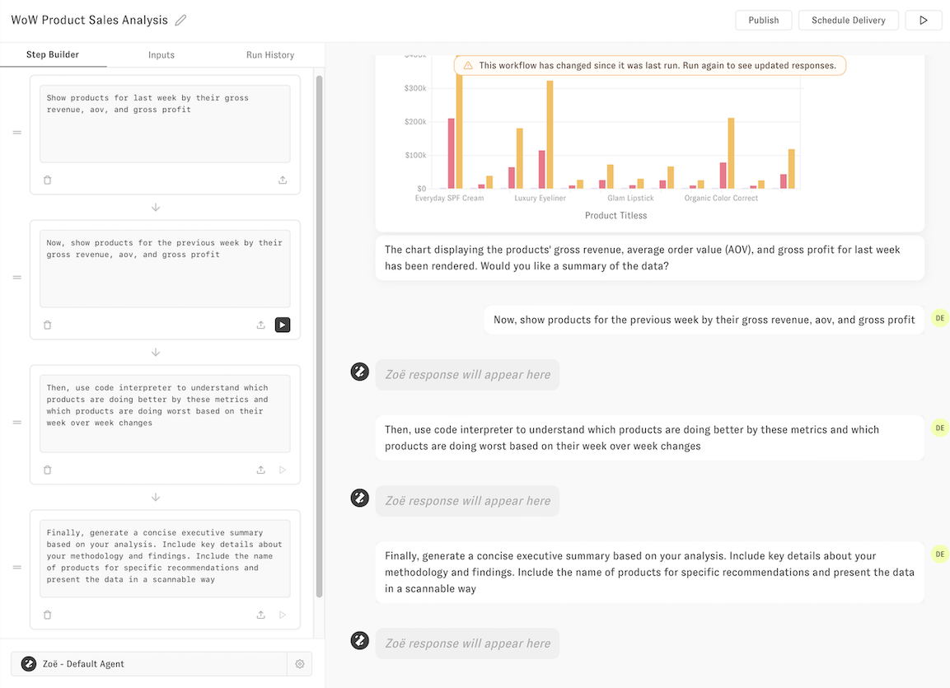950x688 pixels.
Task: Click the Zoë avatar above the code interpreter message
Action: [360, 372]
